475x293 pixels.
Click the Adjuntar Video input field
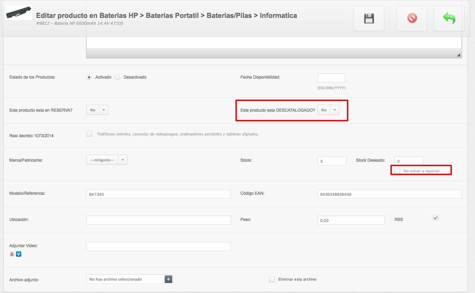(158, 246)
